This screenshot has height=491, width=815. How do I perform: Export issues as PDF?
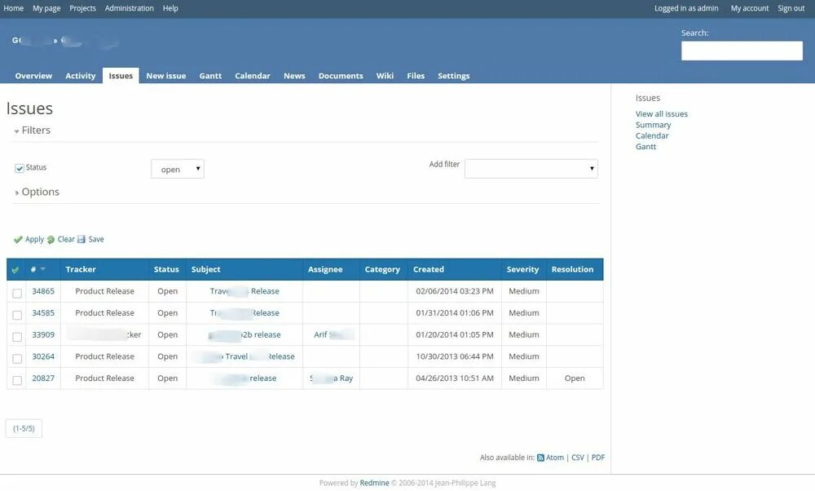[x=597, y=458]
